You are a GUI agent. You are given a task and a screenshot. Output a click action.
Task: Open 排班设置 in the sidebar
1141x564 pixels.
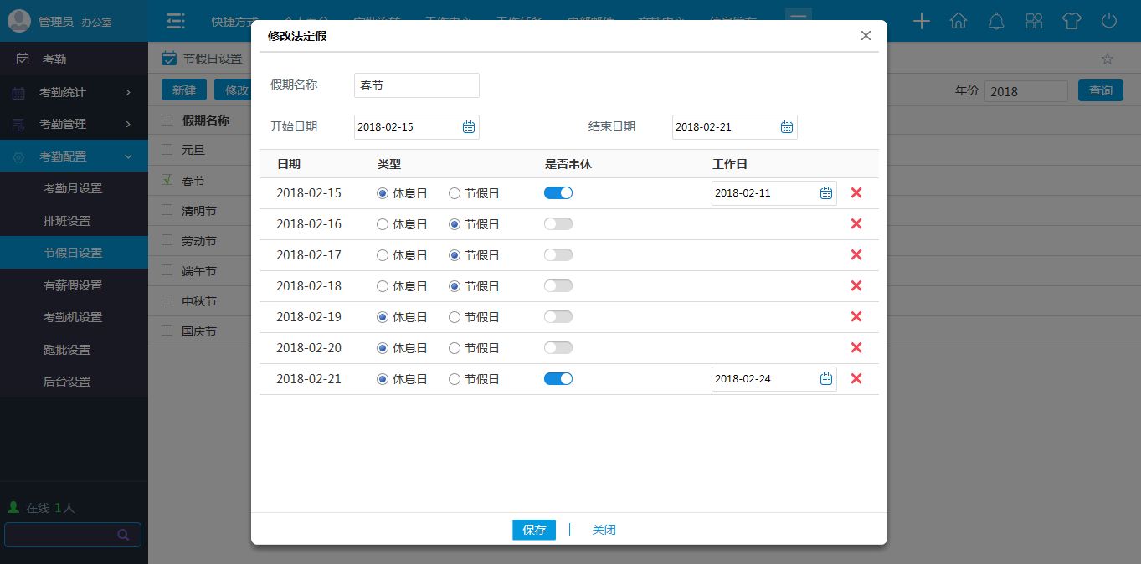(67, 221)
